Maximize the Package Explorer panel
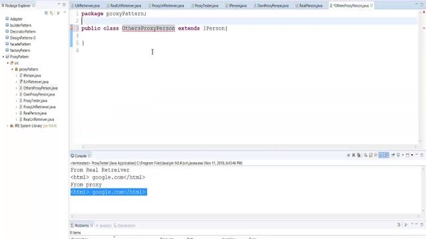The height and width of the screenshot is (239, 426). pos(64,5)
